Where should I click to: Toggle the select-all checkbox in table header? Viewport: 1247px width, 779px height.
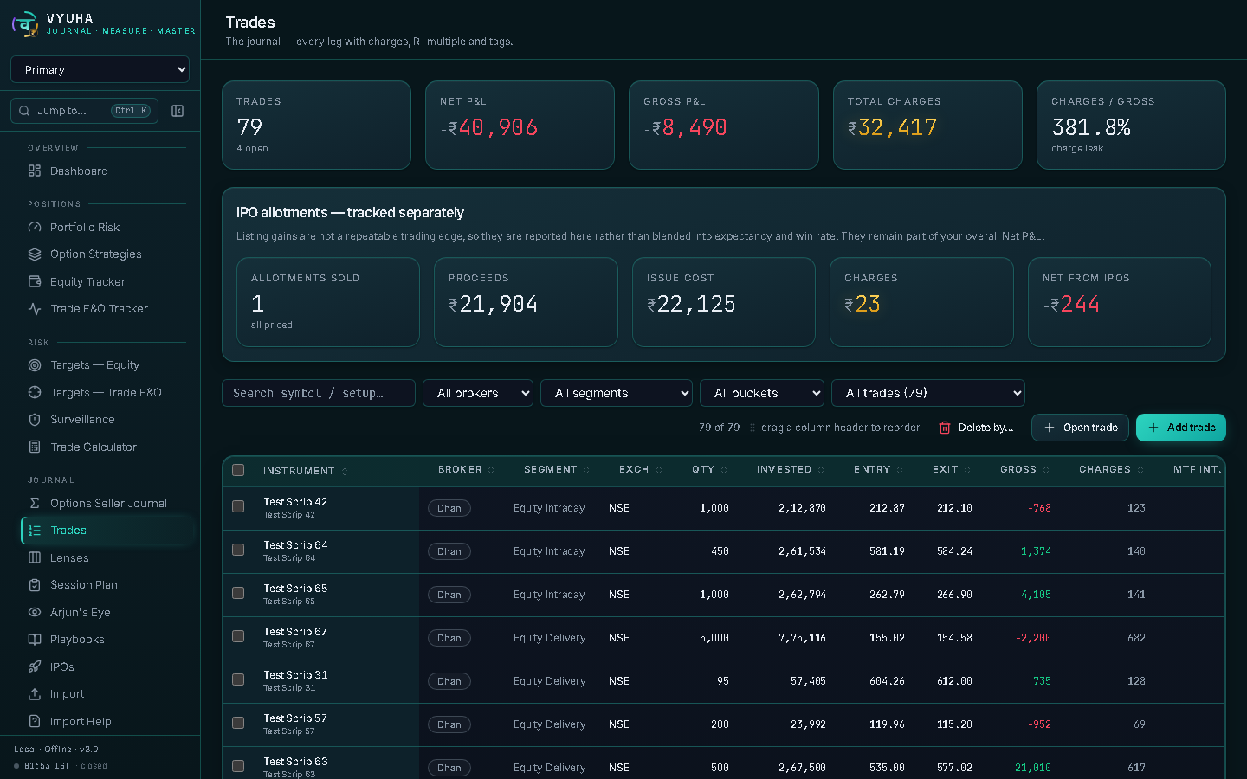238,470
